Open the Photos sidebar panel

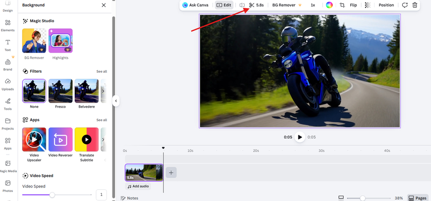[x=8, y=186]
